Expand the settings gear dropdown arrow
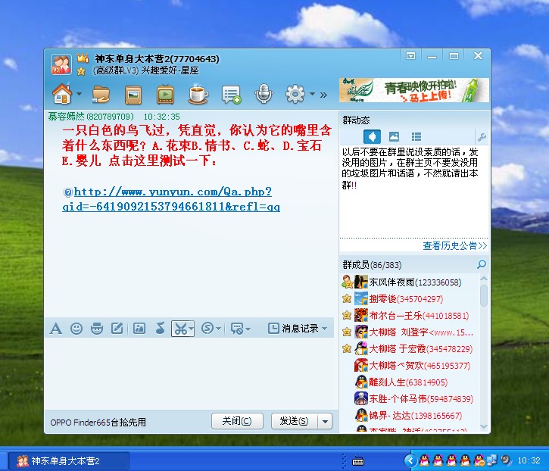The width and height of the screenshot is (549, 471). pos(312,94)
